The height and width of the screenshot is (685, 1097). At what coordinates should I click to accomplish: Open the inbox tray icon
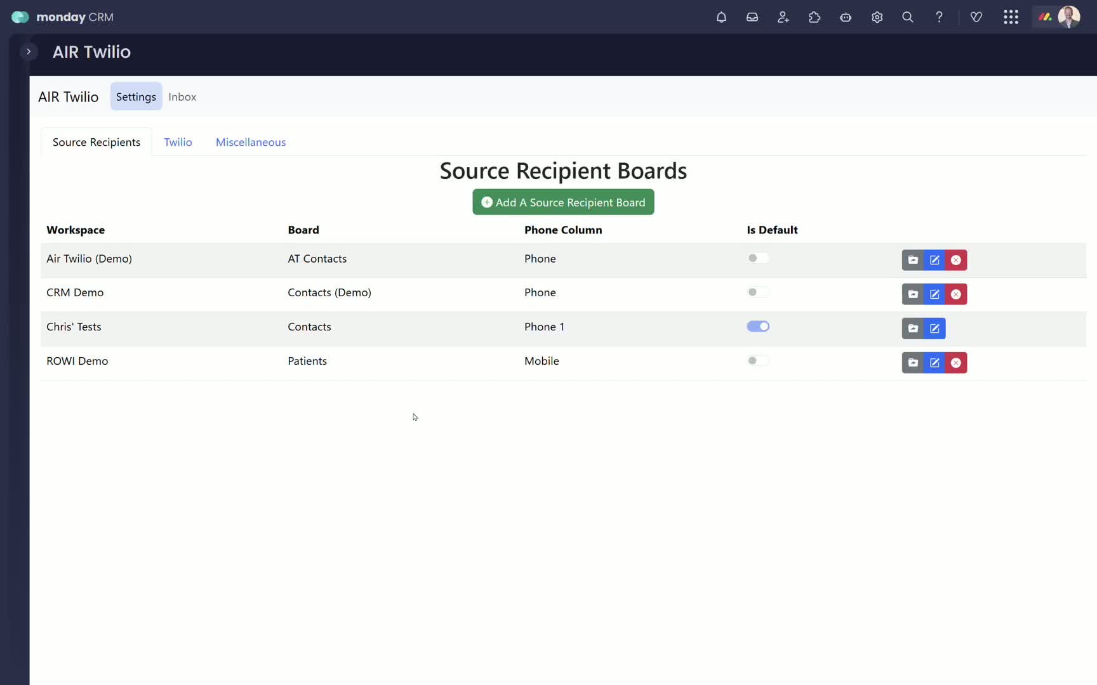click(x=752, y=17)
